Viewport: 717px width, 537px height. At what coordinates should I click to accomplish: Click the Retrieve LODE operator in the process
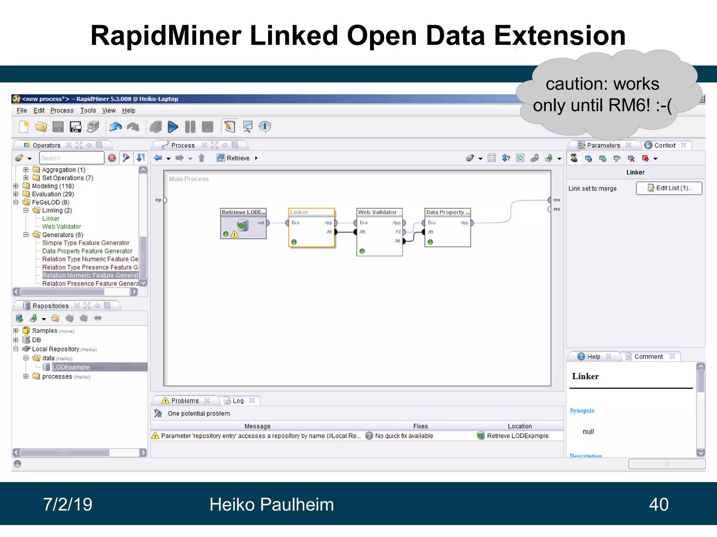[243, 223]
